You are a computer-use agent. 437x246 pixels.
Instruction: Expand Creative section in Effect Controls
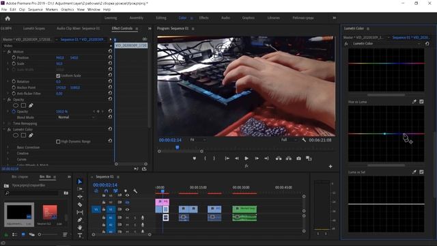pyautogui.click(x=8, y=153)
